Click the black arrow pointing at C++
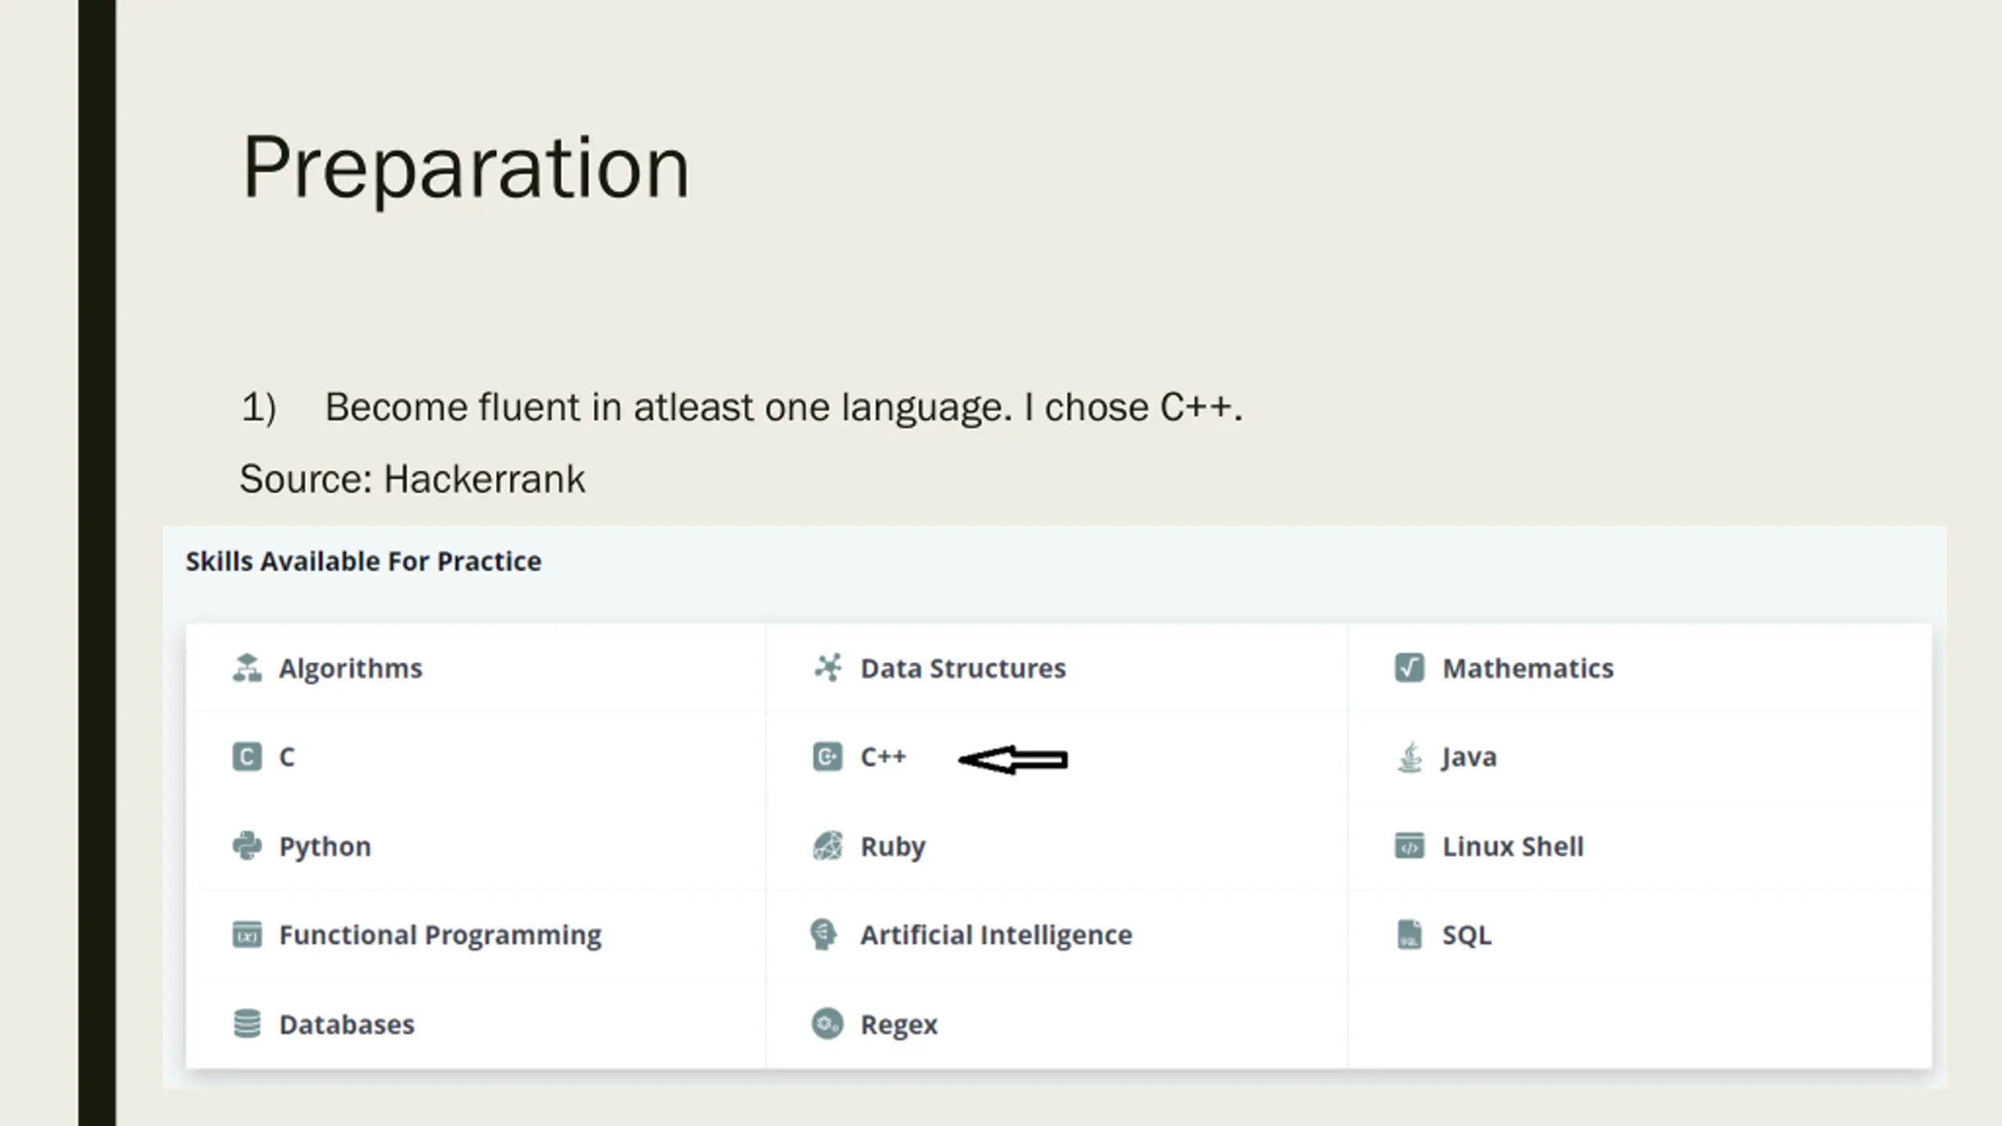The width and height of the screenshot is (2002, 1126). [1013, 759]
